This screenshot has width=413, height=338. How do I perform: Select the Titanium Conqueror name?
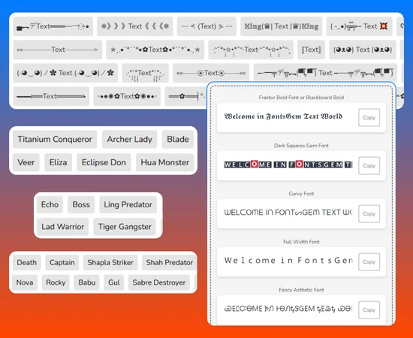click(55, 139)
